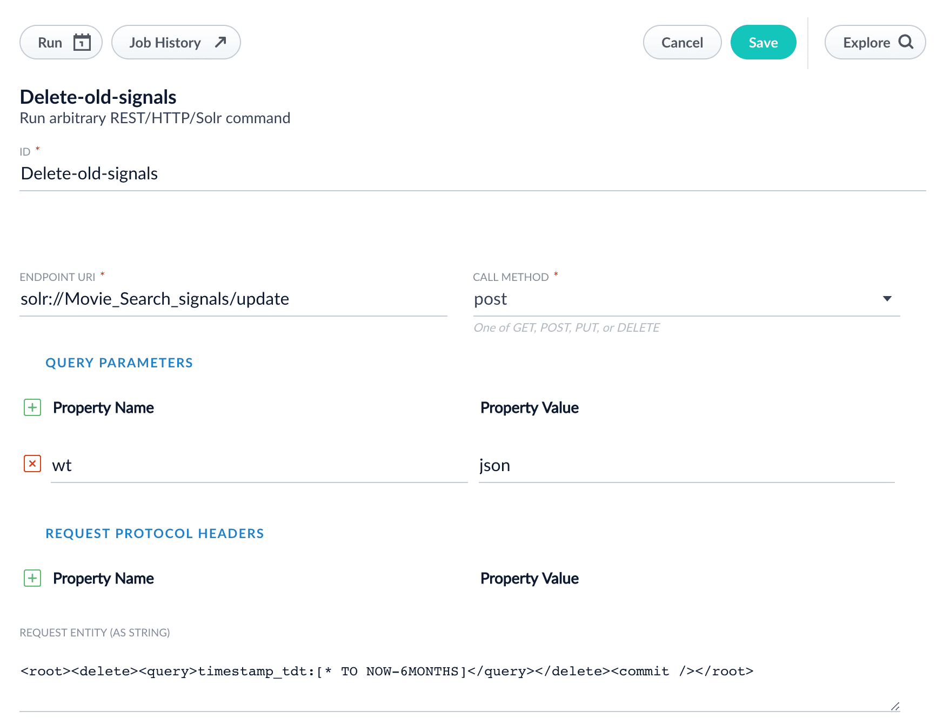Viewport: 950px width, 718px height.
Task: Open the Call Method dropdown
Action: click(686, 299)
